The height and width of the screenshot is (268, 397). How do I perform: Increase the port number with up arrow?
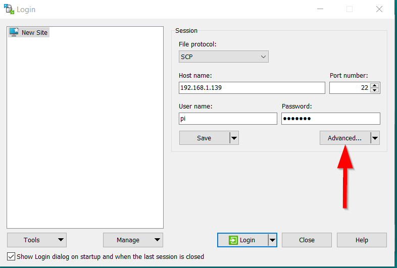374,85
